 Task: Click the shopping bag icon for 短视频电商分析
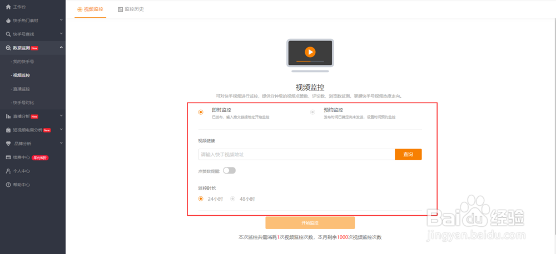[x=8, y=130]
